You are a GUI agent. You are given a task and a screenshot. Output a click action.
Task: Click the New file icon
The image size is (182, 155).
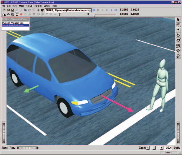click(x=4, y=10)
